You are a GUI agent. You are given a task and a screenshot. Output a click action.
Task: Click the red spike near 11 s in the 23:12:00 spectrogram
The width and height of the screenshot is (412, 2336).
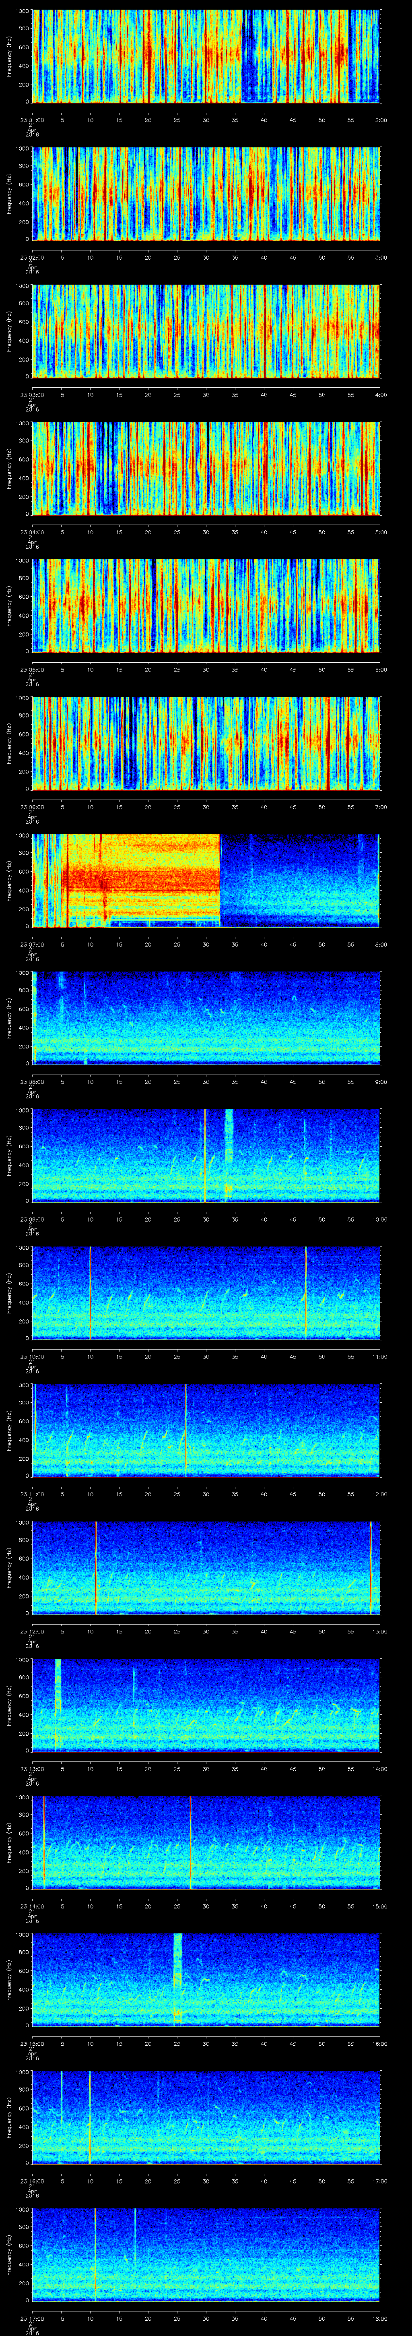click(96, 1567)
